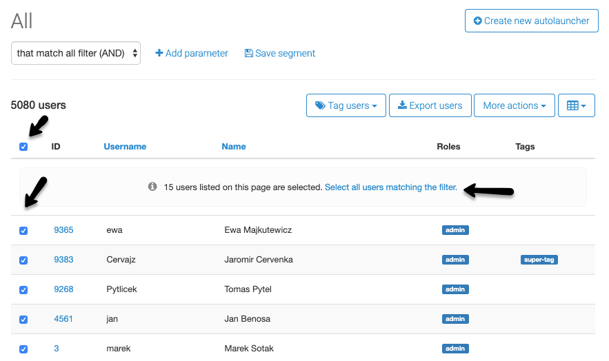Open user ID 9383
This screenshot has width=609, height=361.
pos(63,260)
